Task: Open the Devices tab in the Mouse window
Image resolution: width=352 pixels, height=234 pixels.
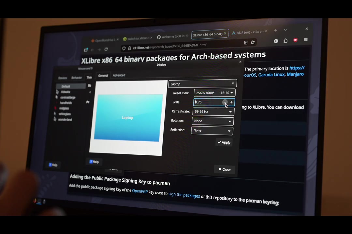Action: [63, 78]
